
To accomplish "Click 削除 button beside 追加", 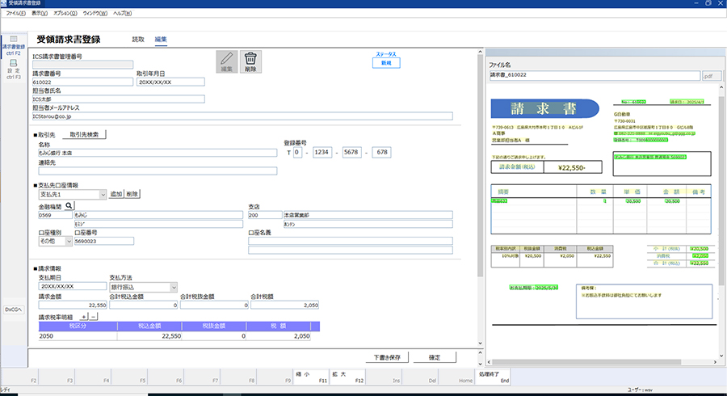I will click(132, 194).
